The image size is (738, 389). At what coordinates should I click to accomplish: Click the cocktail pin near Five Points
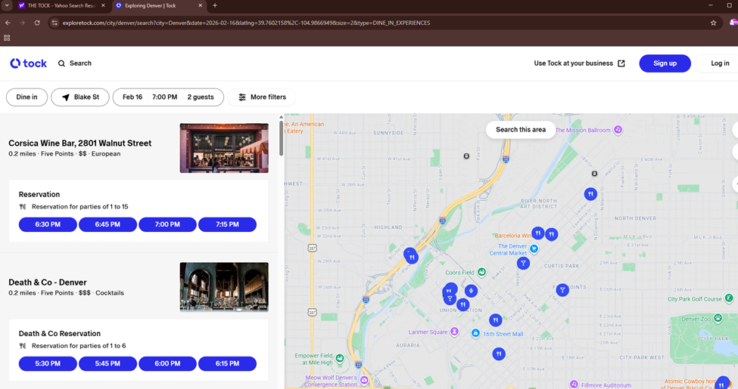point(562,290)
